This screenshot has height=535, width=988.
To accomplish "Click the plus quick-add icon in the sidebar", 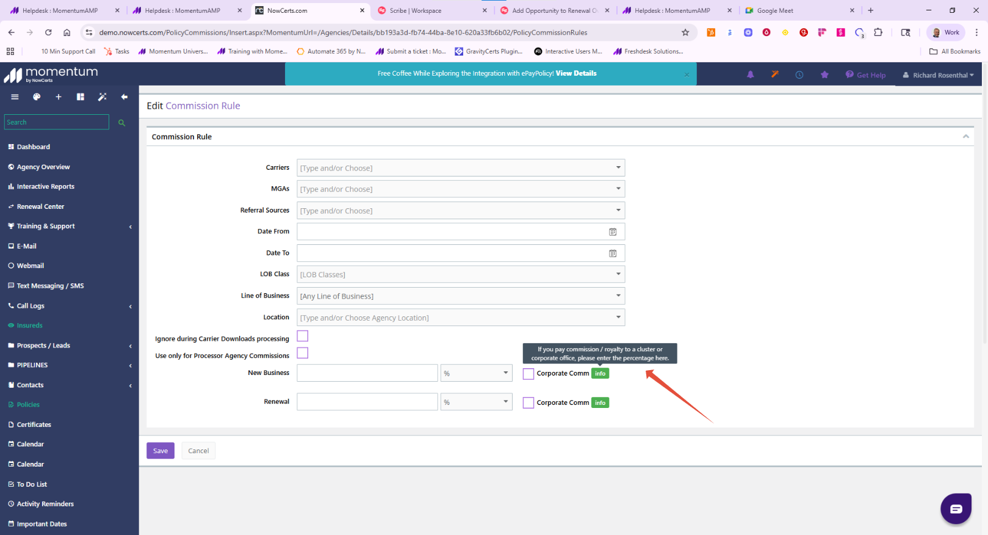I will [x=59, y=97].
